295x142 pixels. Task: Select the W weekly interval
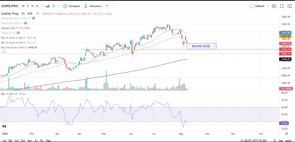[32, 6]
